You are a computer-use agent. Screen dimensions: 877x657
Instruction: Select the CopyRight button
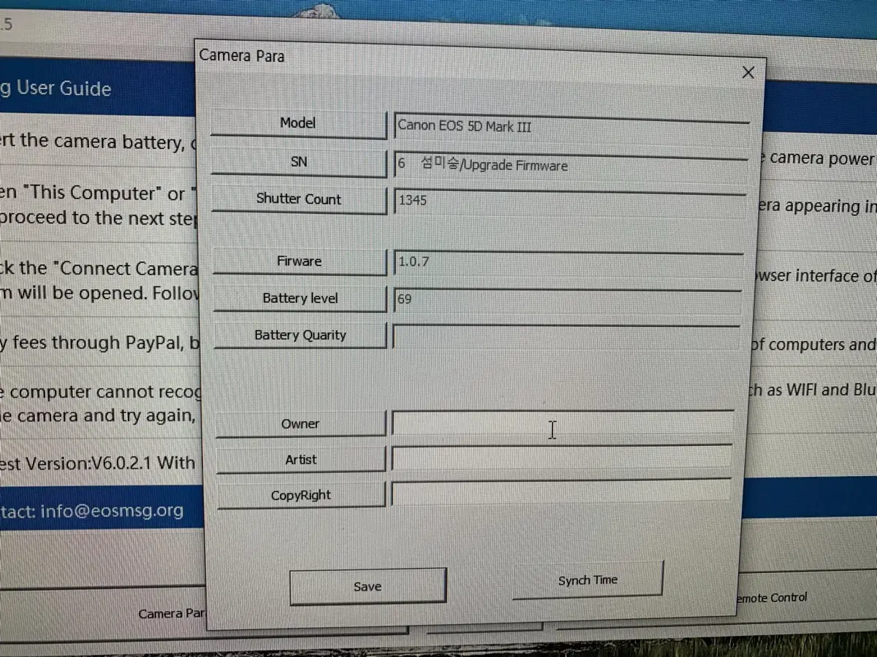click(301, 495)
